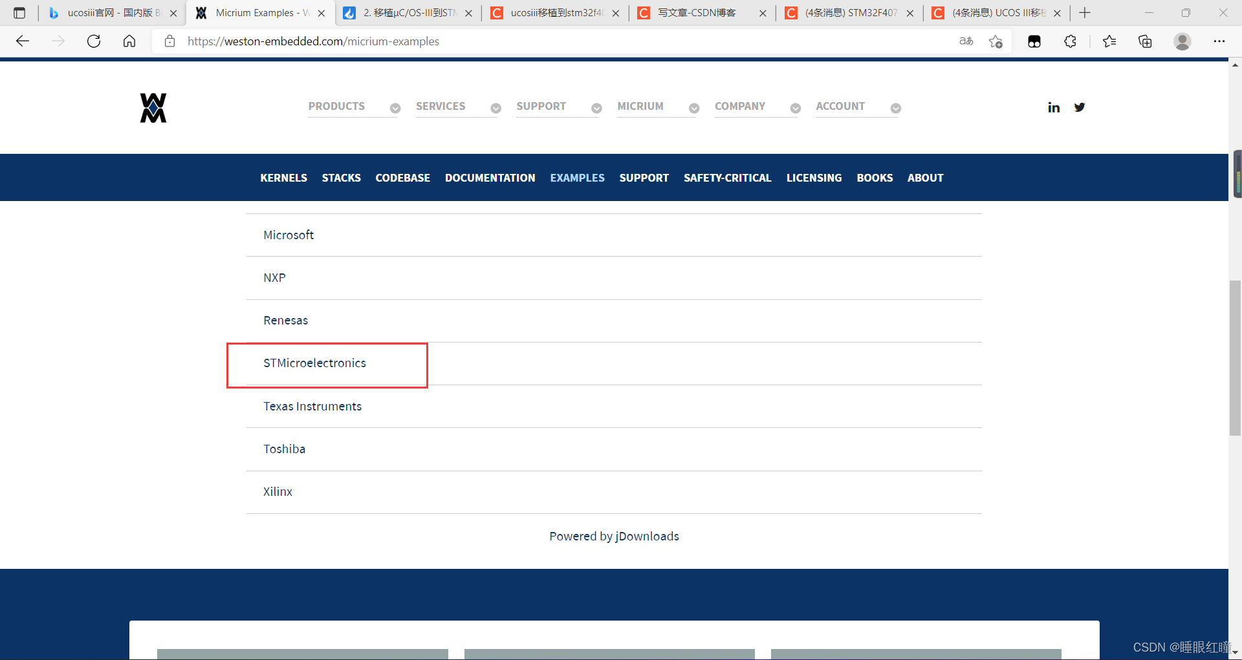Reload the page with the refresh icon
Image resolution: width=1242 pixels, height=660 pixels.
(x=94, y=41)
